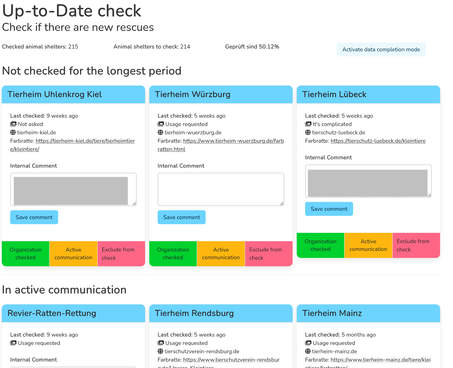453x368 pixels.
Task: Click the globe icon next to tierheim-mainz.de
Action: 308,351
